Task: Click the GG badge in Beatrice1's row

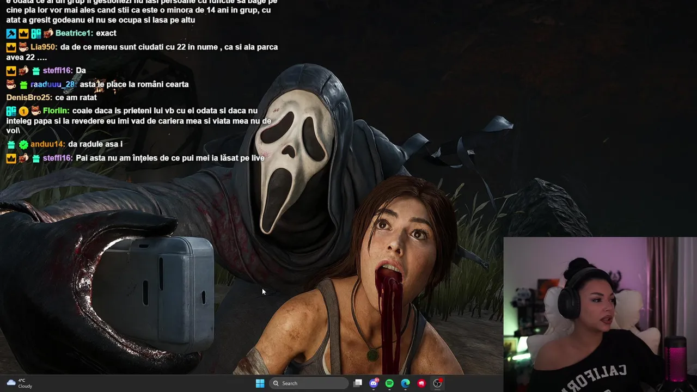Action: click(x=36, y=33)
